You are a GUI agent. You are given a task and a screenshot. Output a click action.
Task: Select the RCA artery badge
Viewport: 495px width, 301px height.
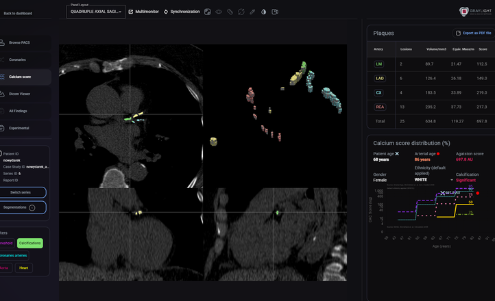(x=380, y=107)
